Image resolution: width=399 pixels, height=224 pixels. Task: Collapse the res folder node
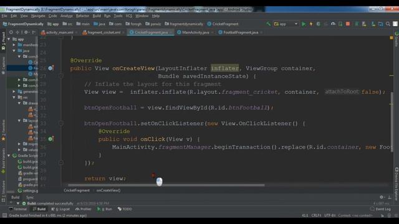click(14, 97)
